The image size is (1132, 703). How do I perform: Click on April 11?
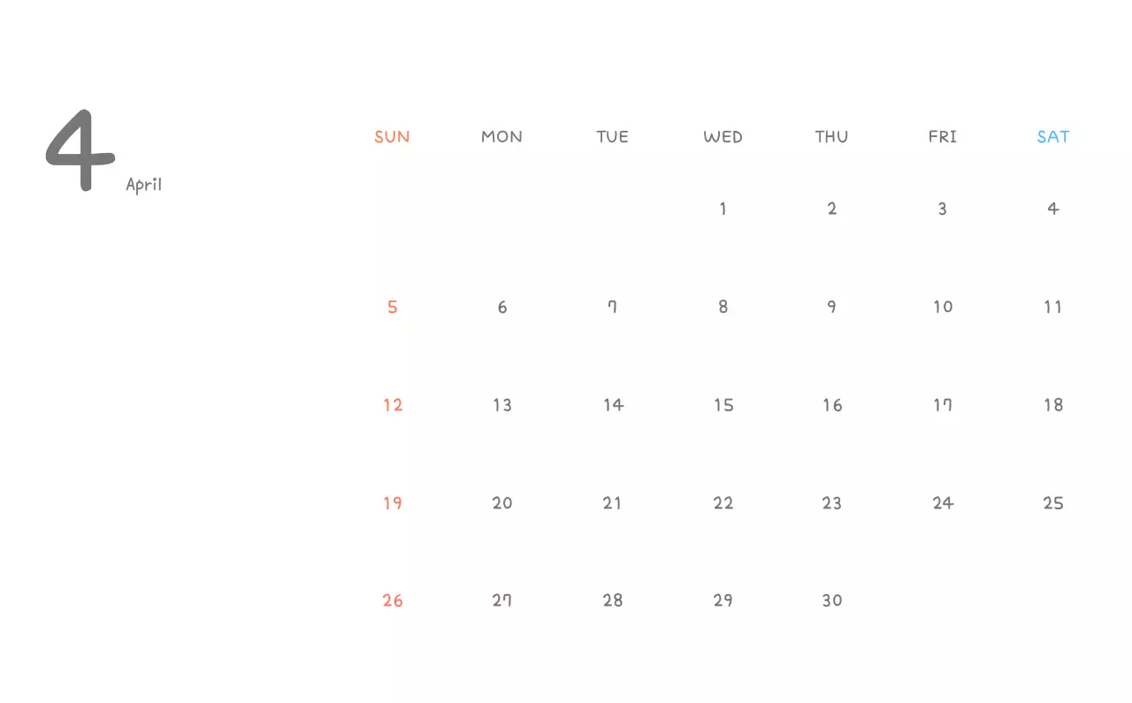(1052, 307)
